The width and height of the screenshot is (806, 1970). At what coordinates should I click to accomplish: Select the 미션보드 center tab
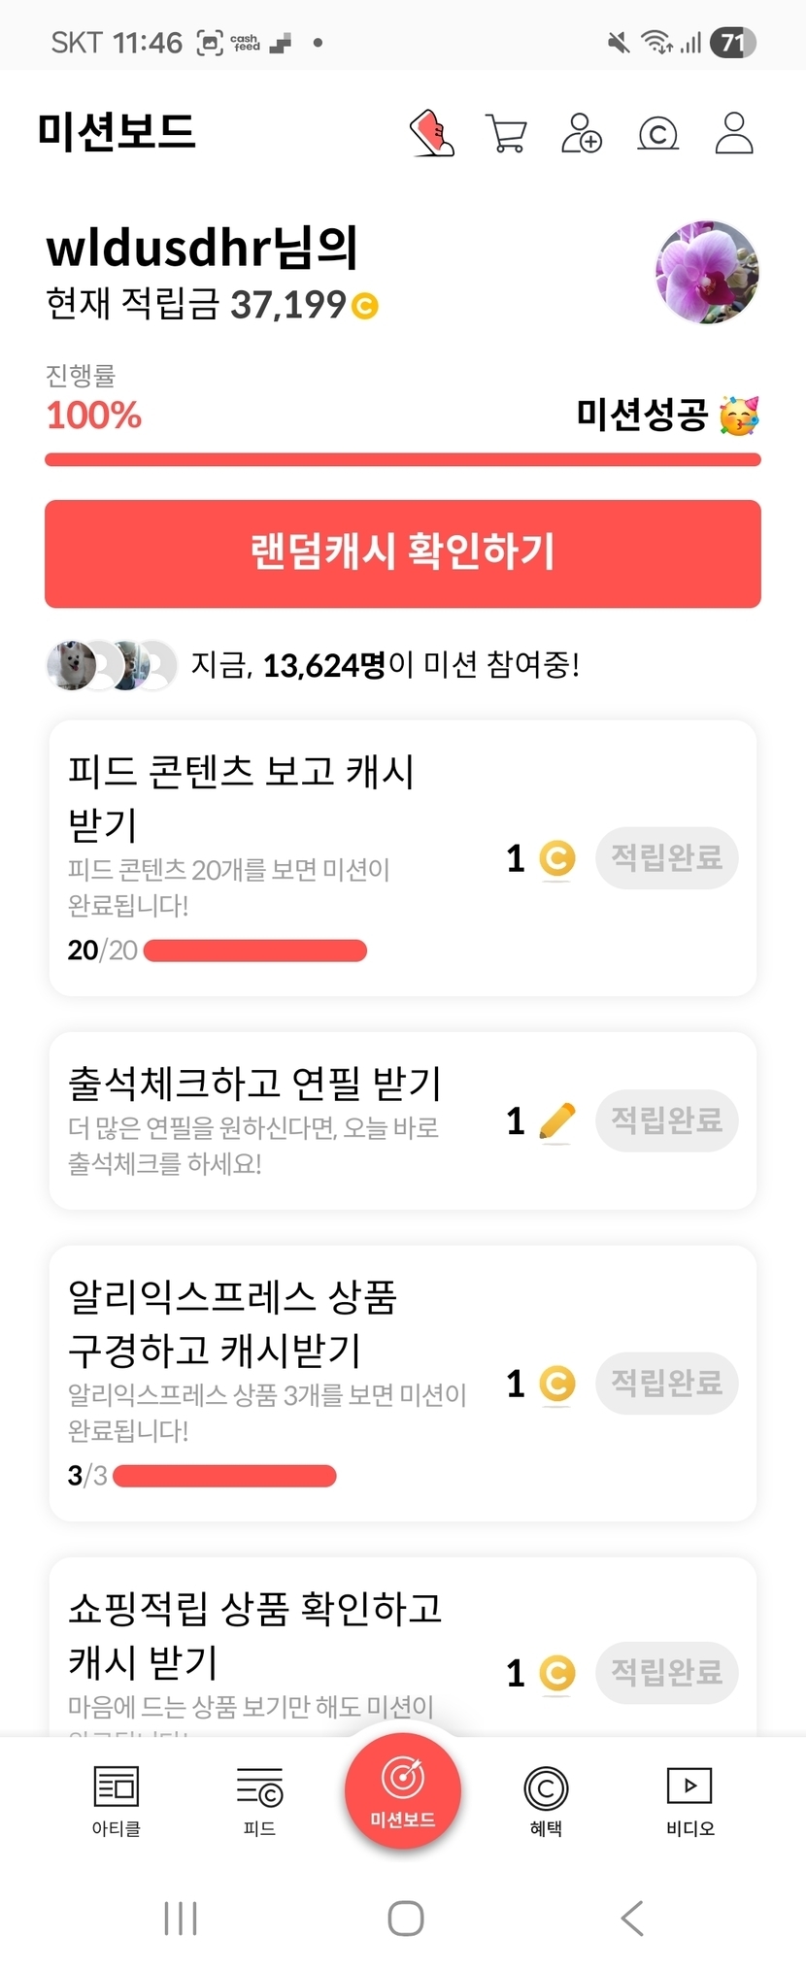tap(402, 1791)
